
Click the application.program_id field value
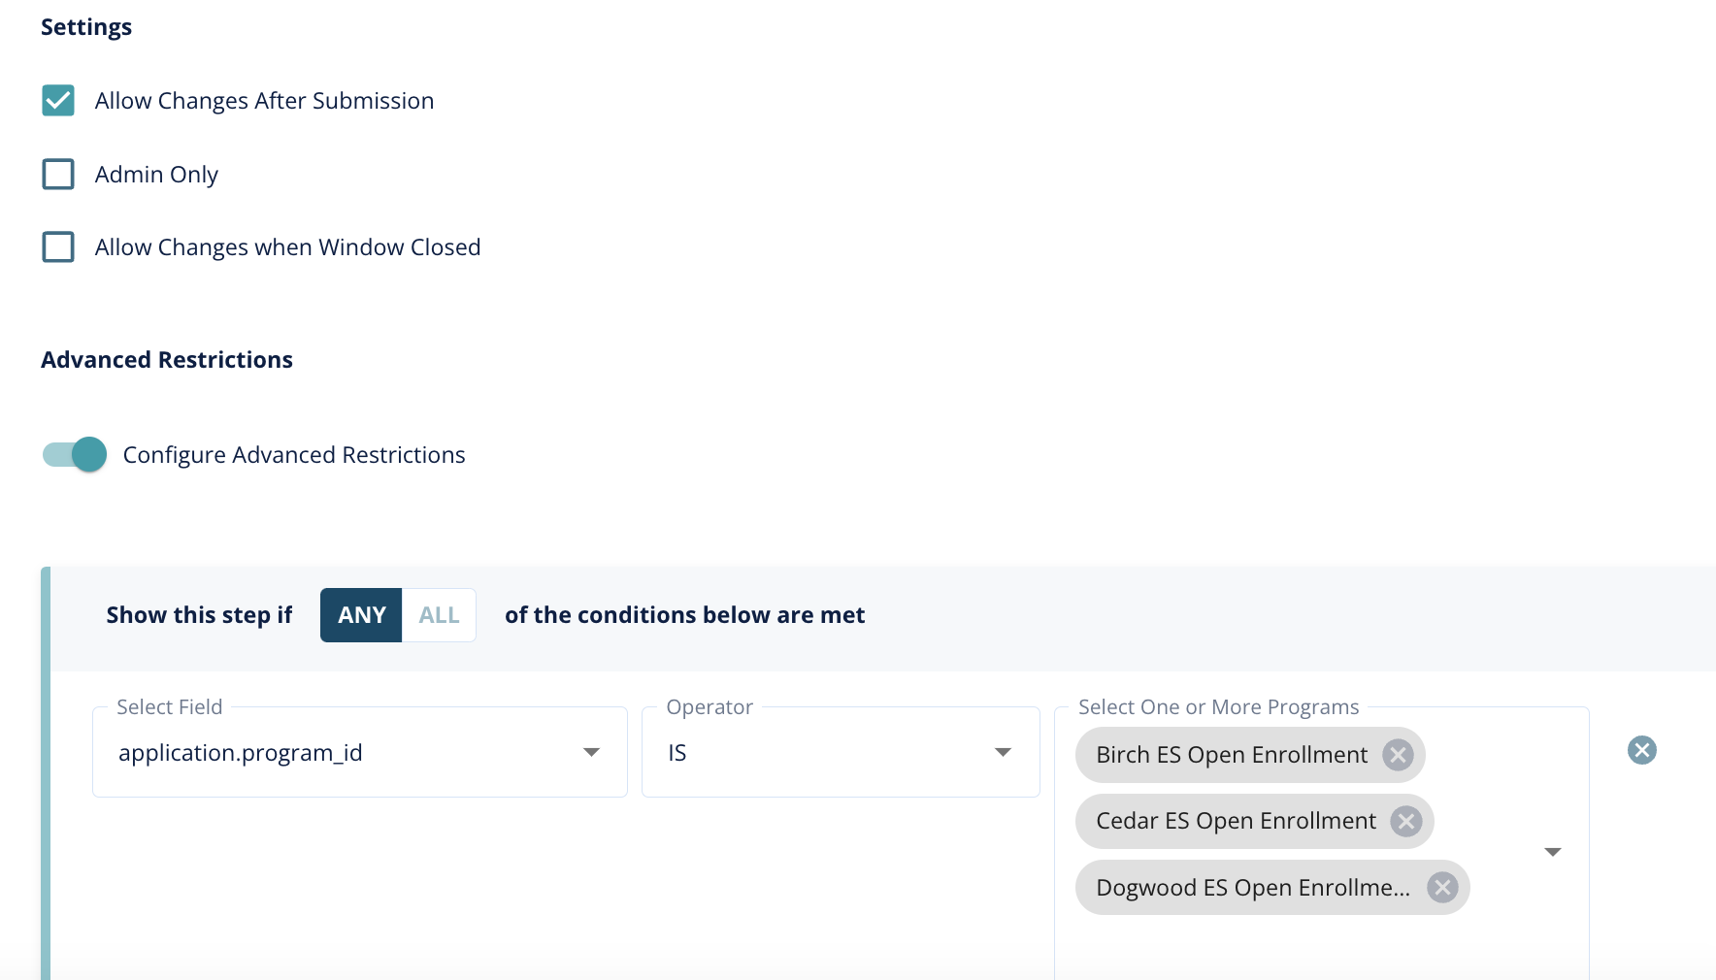point(240,753)
